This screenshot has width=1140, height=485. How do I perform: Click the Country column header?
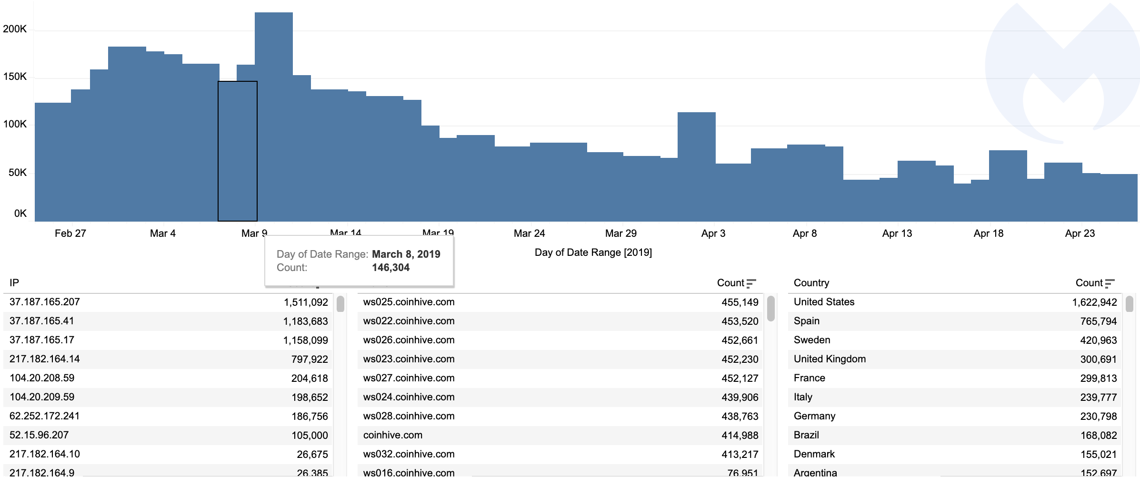point(811,283)
